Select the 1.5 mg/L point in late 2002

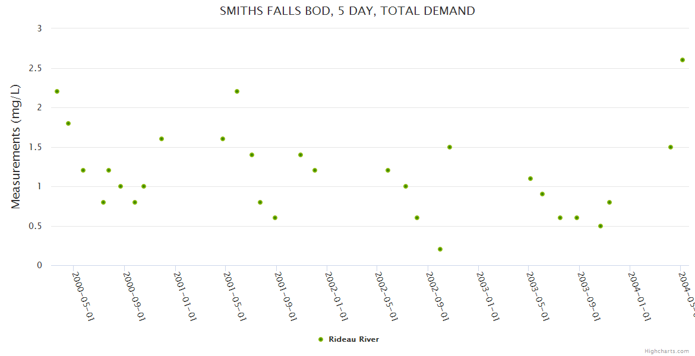[450, 147]
